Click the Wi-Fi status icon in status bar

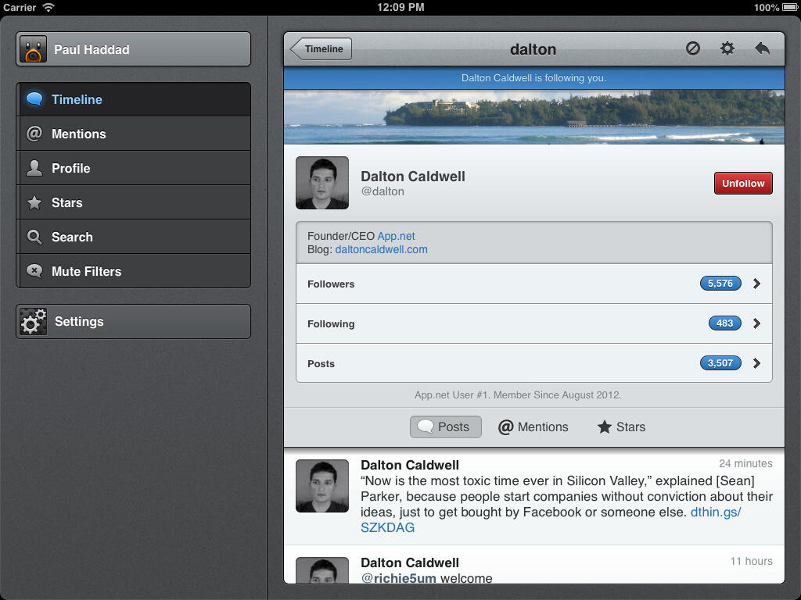click(x=48, y=7)
